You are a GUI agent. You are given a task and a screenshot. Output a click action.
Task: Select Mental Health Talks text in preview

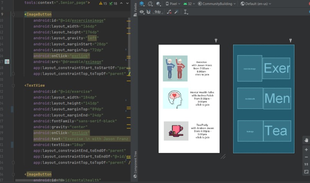click(x=202, y=98)
